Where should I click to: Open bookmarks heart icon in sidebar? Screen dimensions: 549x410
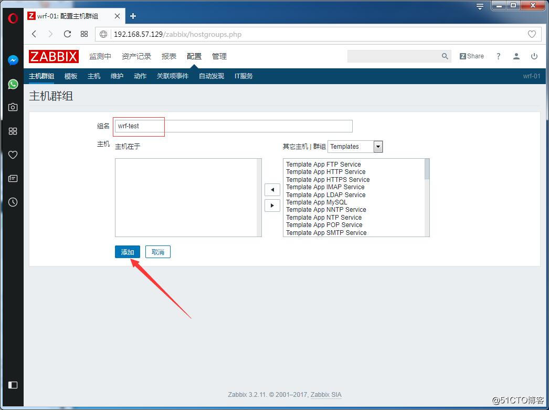(13, 155)
